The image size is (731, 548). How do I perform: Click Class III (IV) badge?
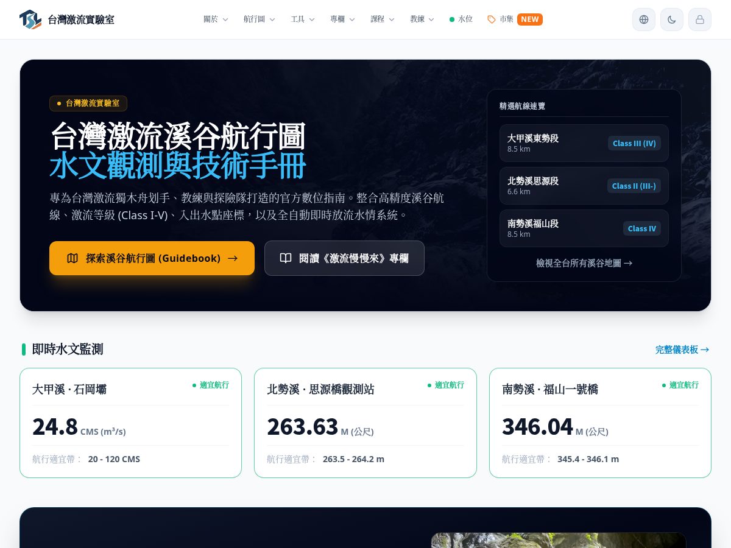click(x=634, y=143)
